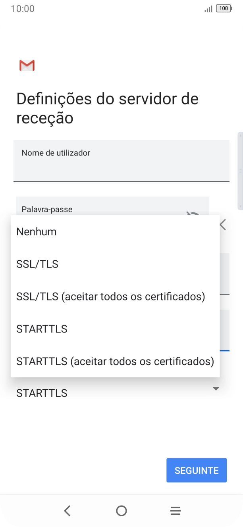Image resolution: width=243 pixels, height=527 pixels.
Task: Click the Gmail envelope icon
Action: coord(27,65)
